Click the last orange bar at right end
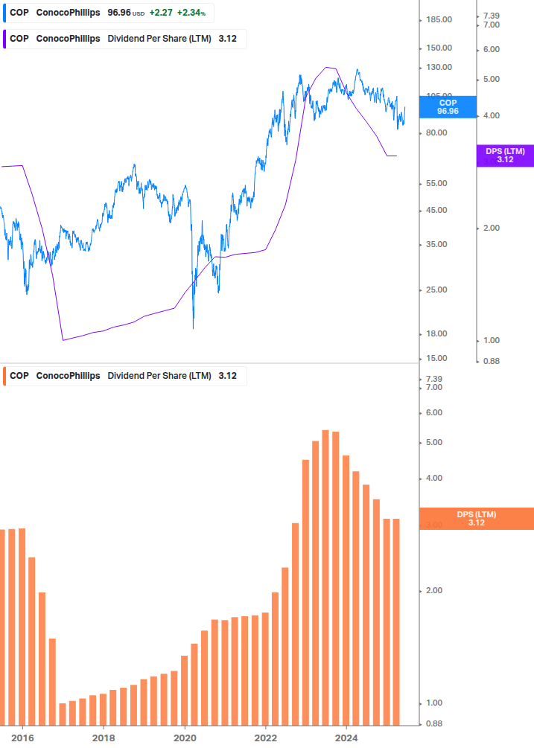Viewport: 534px width, 748px height. 396,622
